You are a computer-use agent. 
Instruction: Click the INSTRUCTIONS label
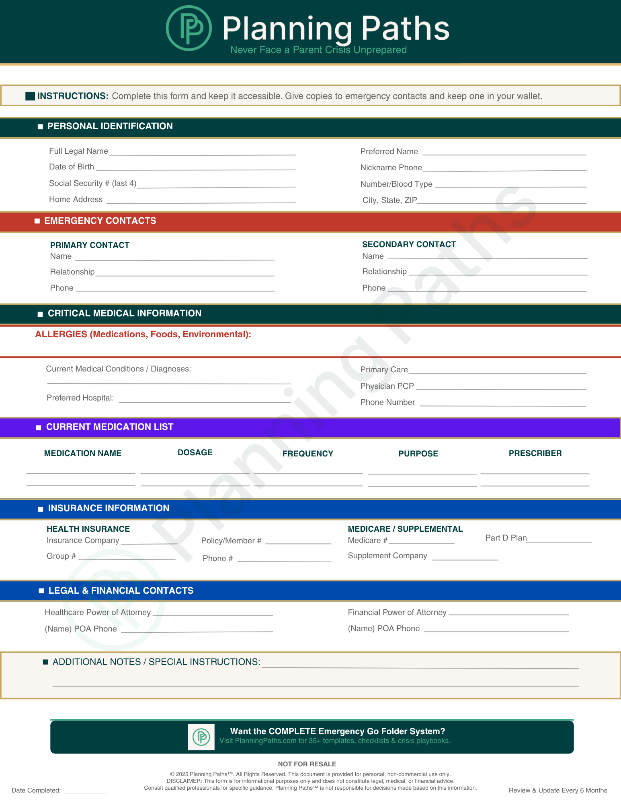73,96
